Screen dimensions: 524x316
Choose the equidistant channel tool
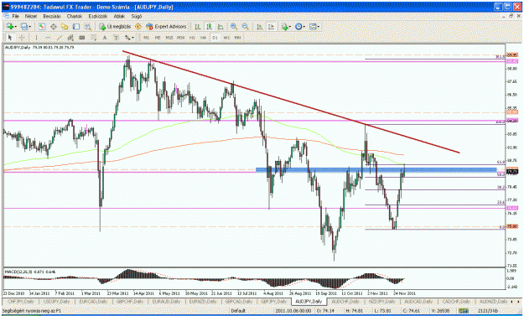[70, 38]
